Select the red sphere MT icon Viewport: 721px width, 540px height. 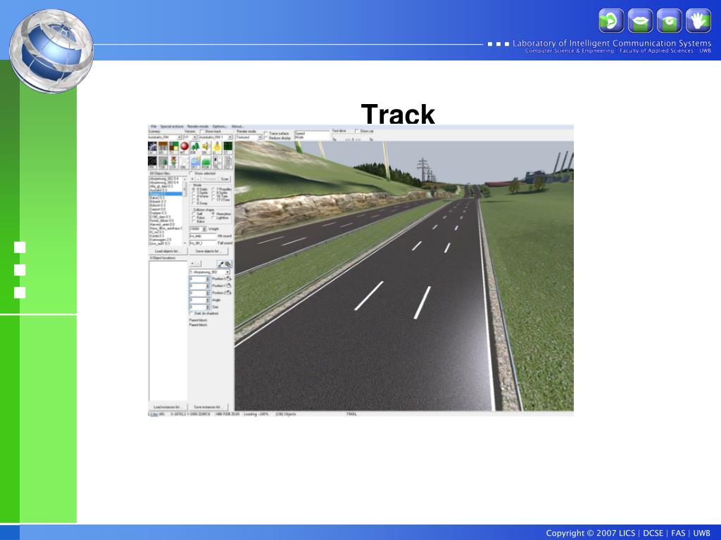point(184,148)
